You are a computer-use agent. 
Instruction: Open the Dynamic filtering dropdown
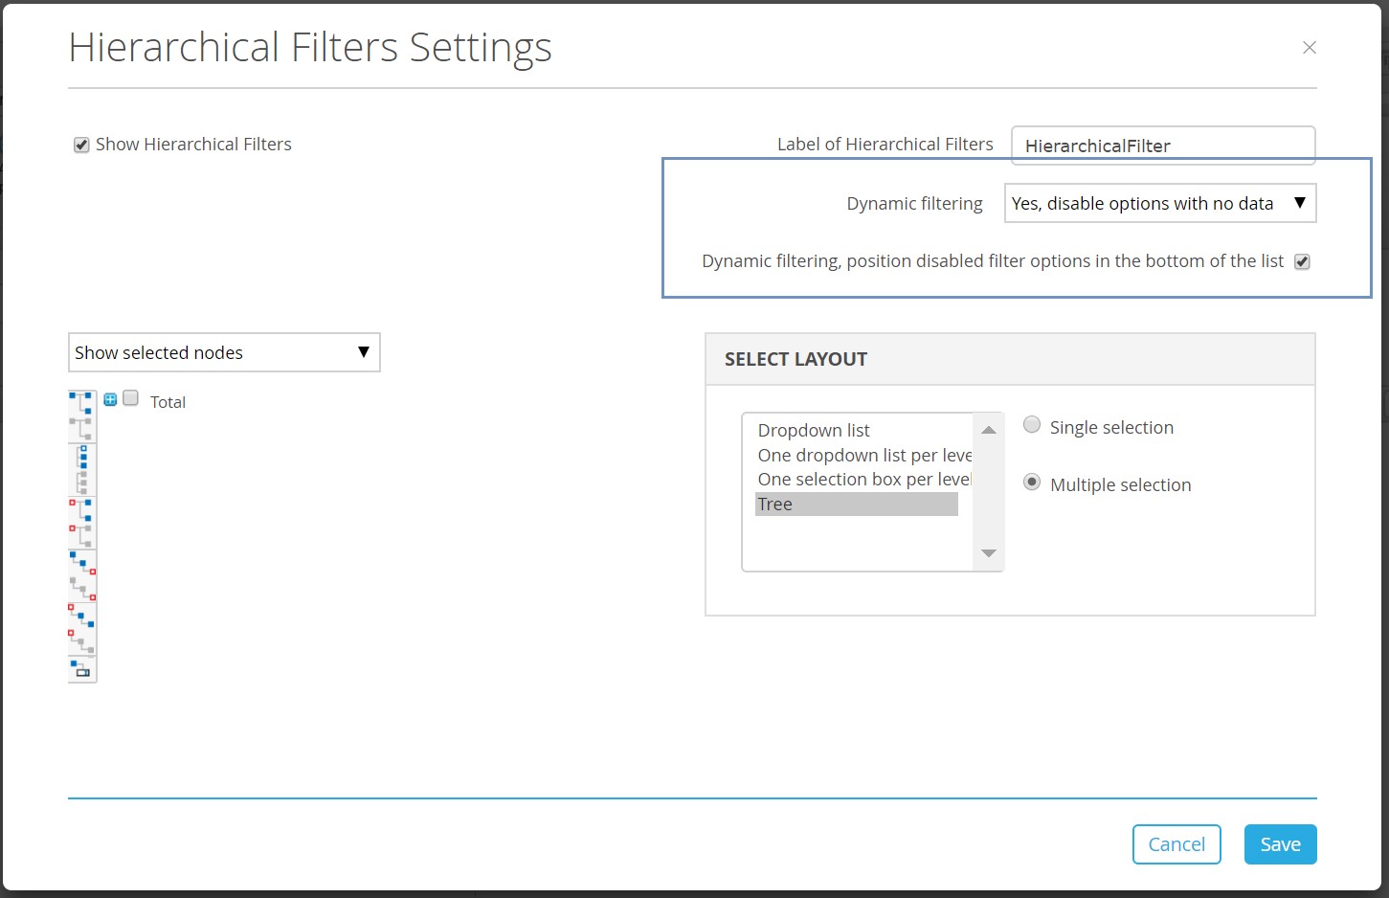(x=1159, y=204)
